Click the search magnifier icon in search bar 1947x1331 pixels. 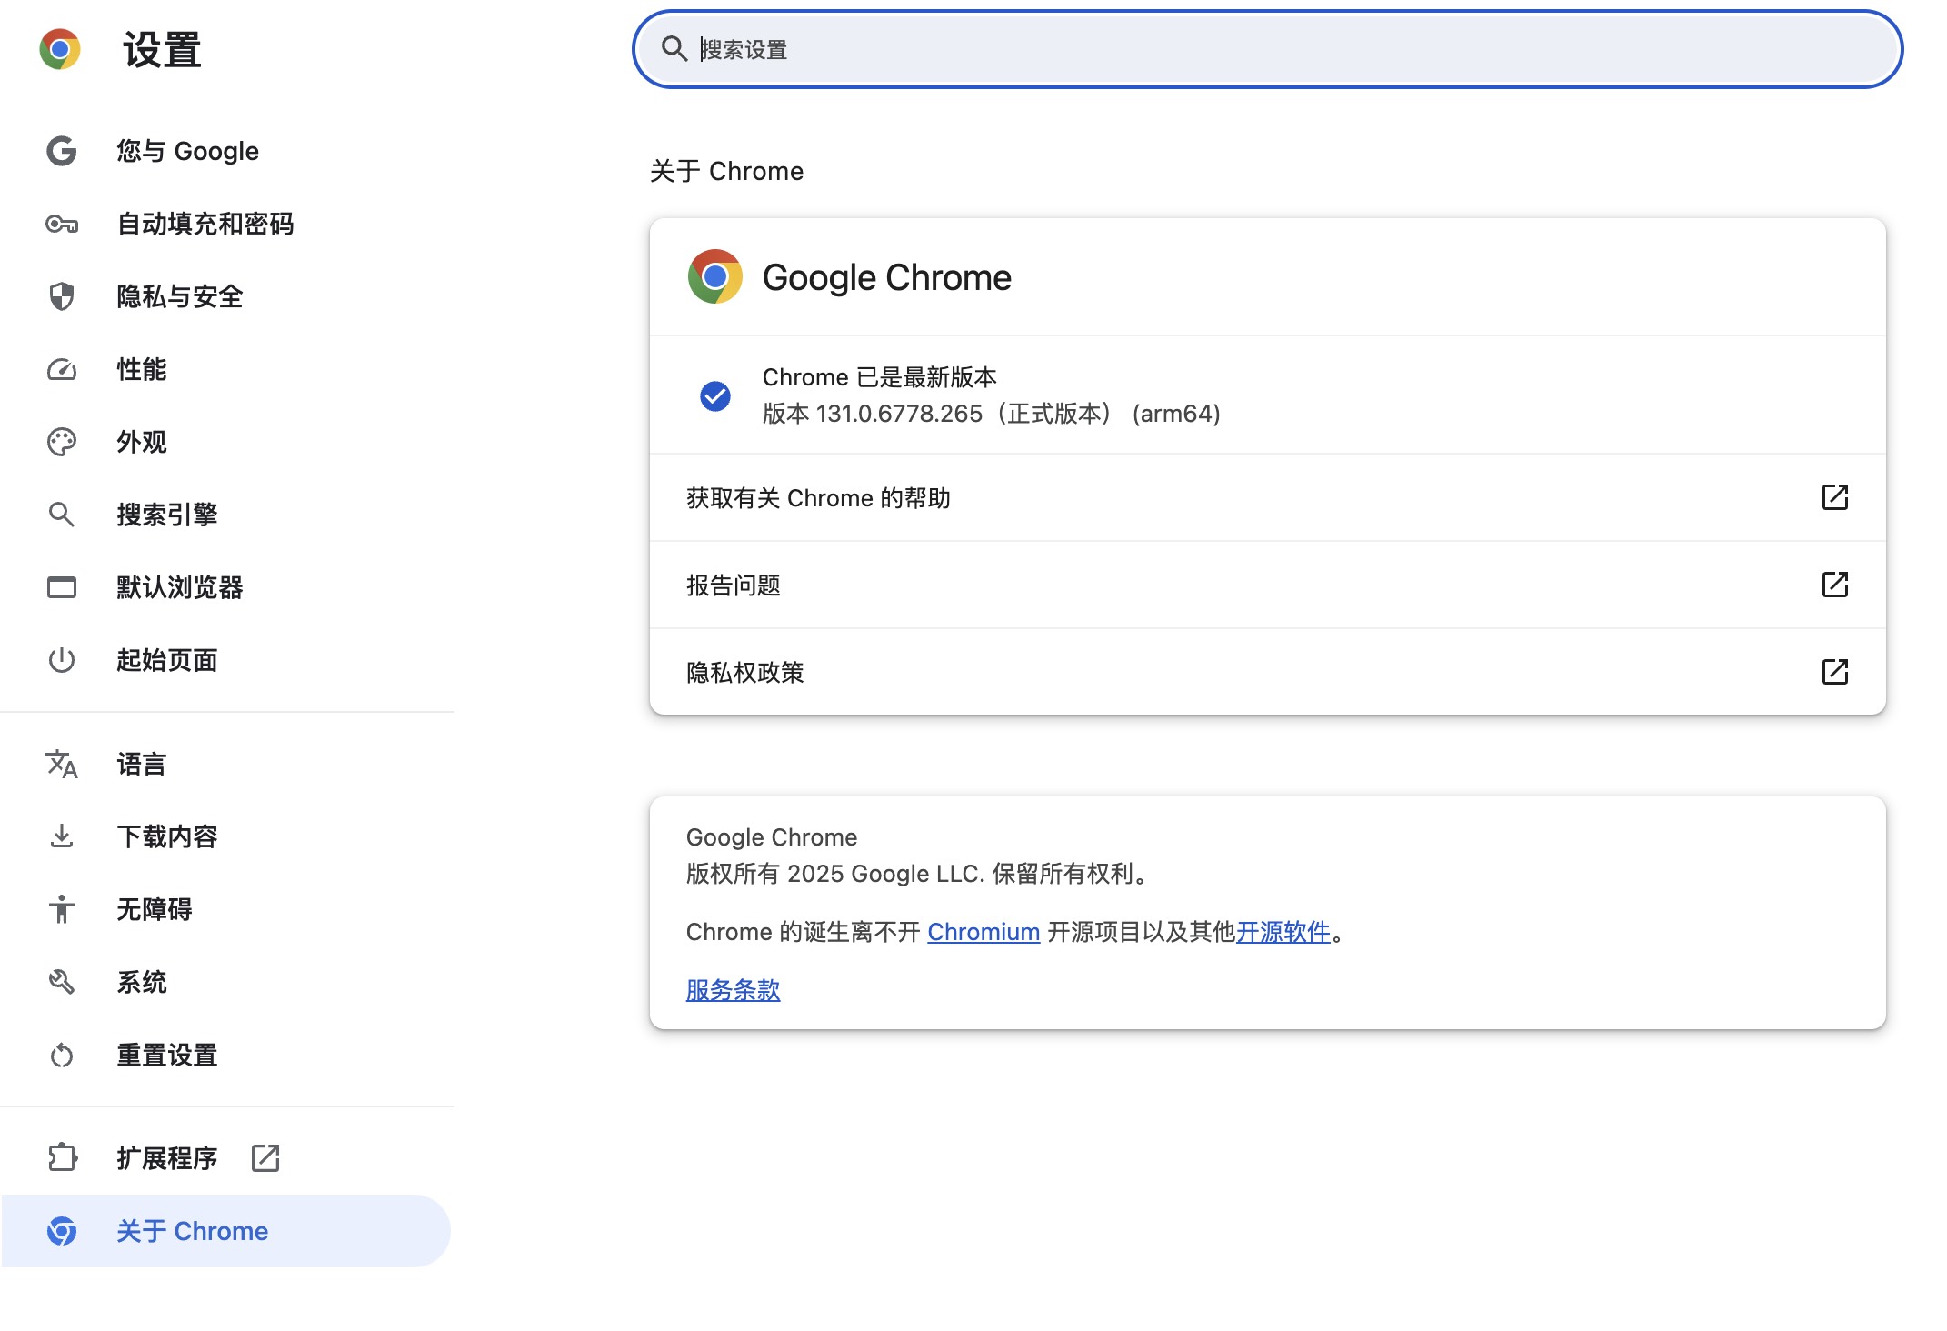tap(674, 49)
